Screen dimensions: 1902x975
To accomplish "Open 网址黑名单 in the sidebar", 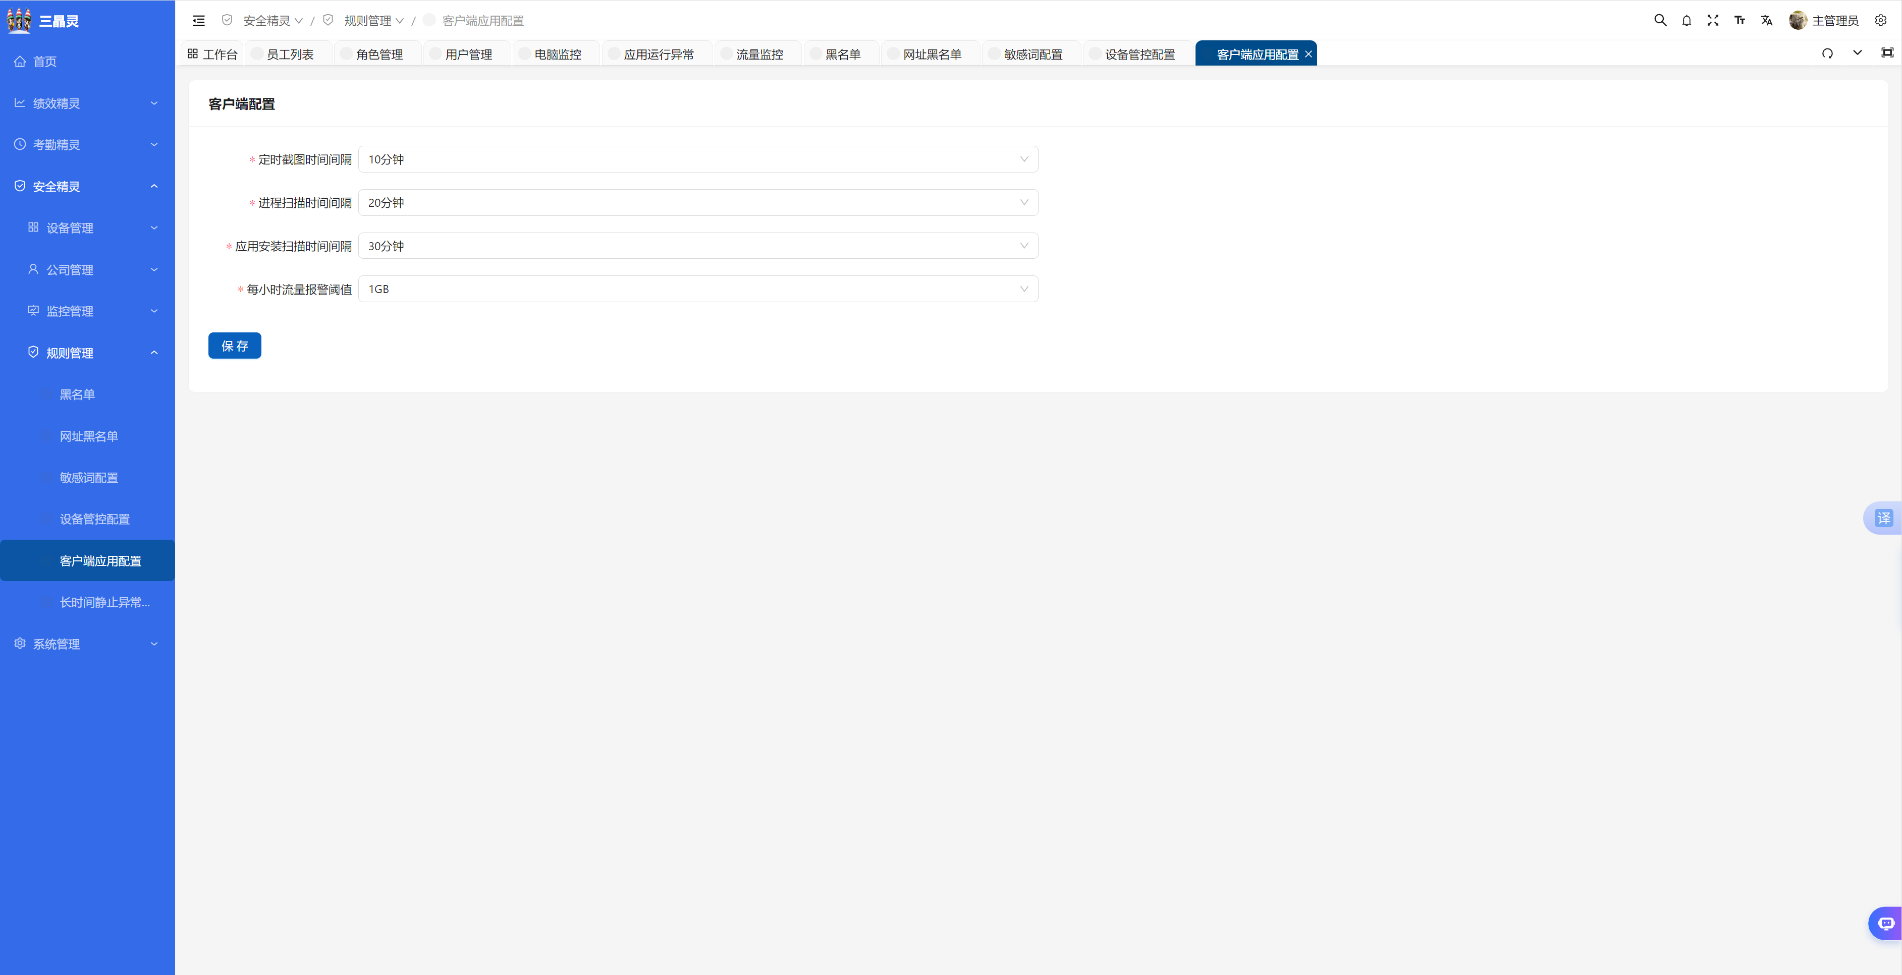I will [89, 437].
